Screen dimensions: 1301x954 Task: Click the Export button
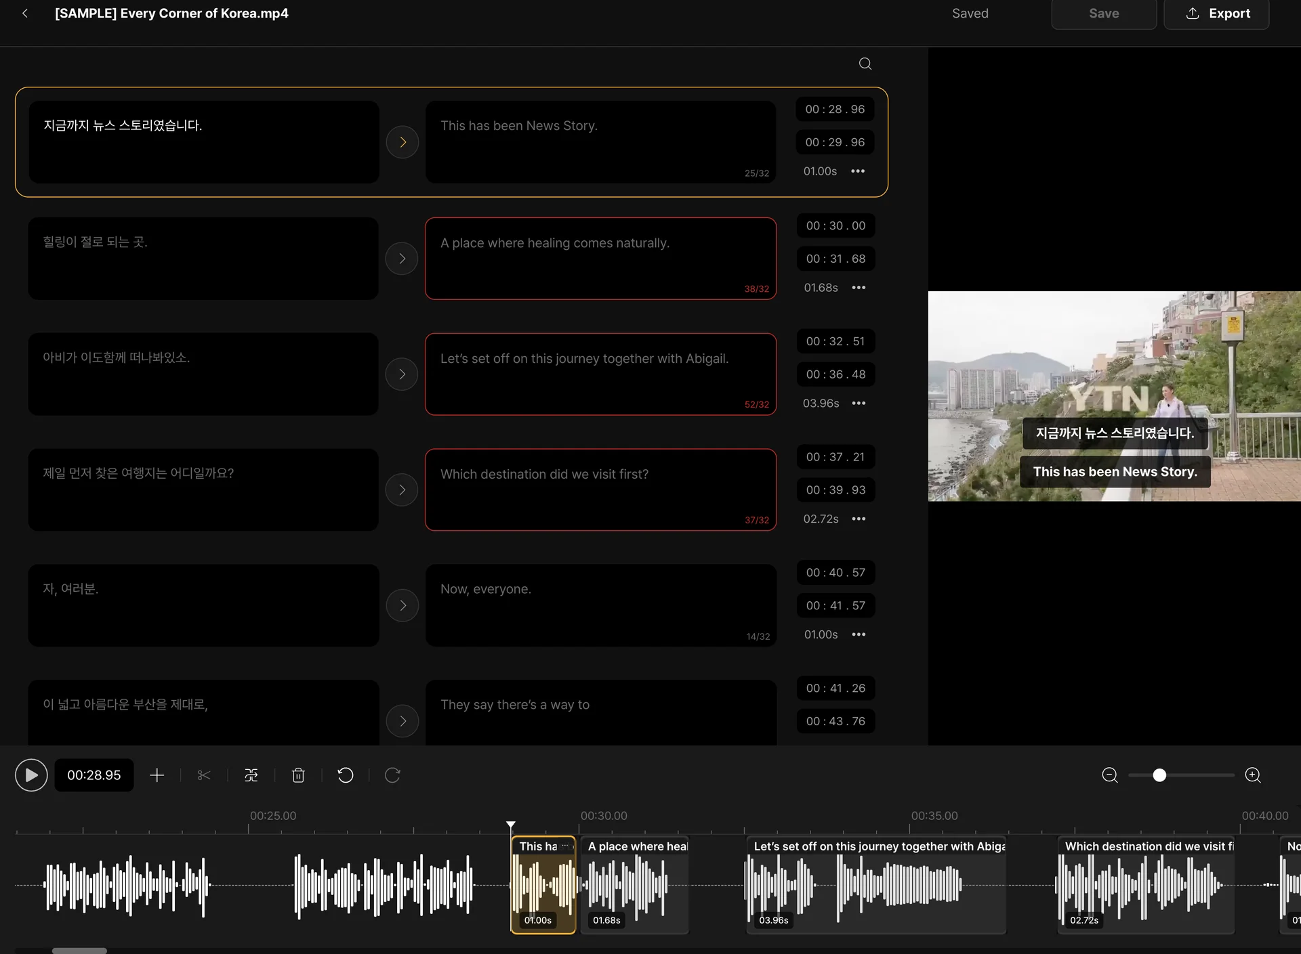[1216, 14]
